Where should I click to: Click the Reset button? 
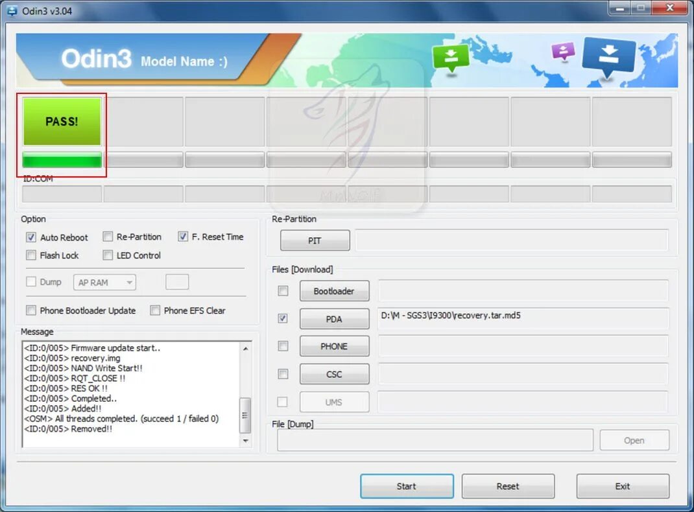tap(508, 486)
